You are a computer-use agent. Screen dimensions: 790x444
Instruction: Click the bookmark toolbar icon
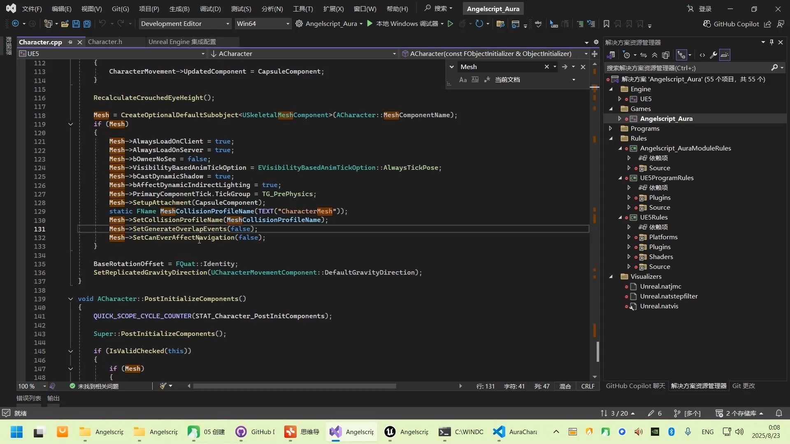tap(606, 24)
